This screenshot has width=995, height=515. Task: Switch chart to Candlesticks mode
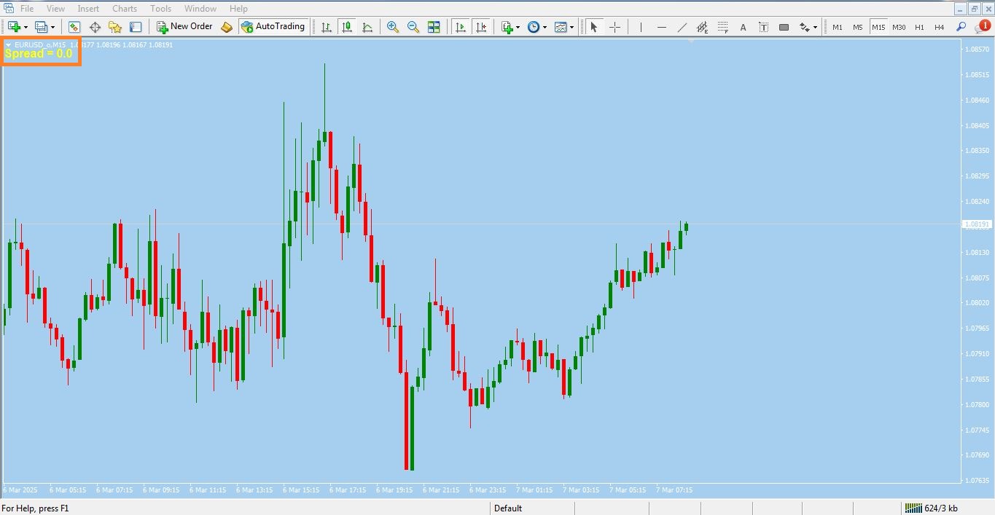click(x=347, y=27)
